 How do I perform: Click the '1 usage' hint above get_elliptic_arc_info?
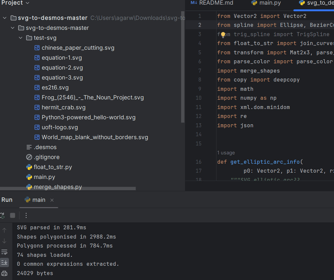pyautogui.click(x=226, y=153)
